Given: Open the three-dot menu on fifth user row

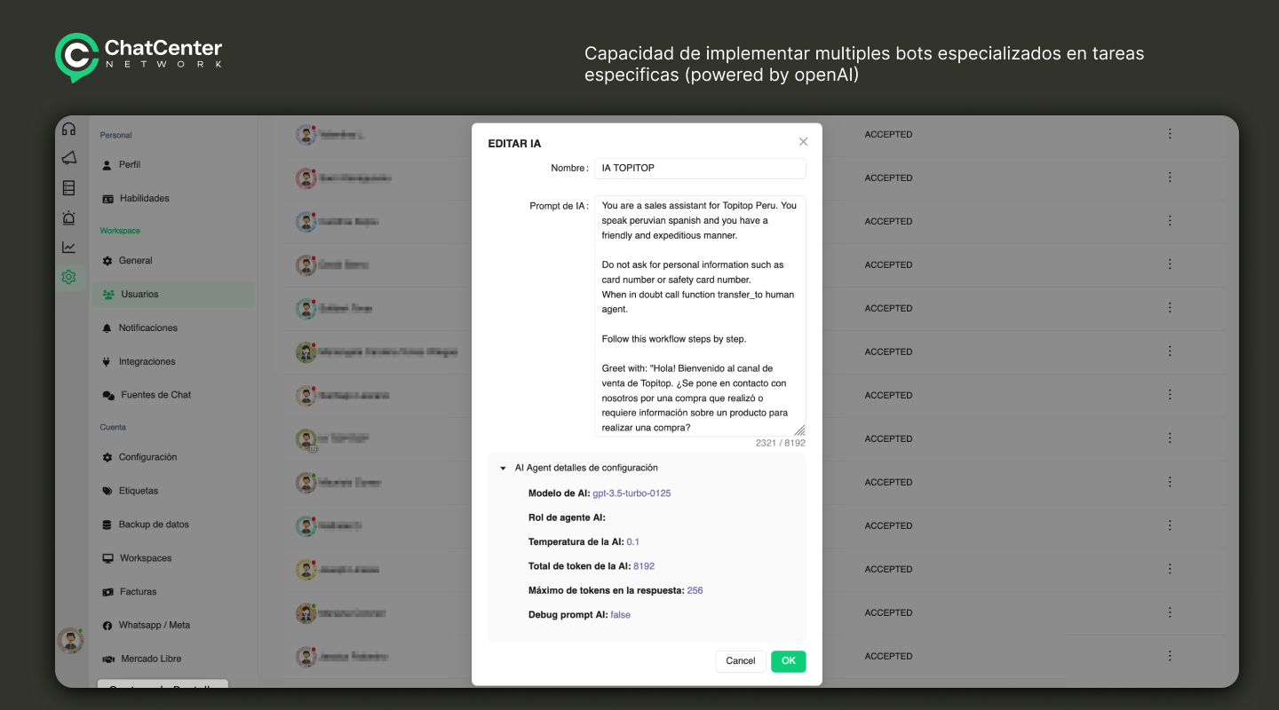Looking at the screenshot, I should point(1170,308).
